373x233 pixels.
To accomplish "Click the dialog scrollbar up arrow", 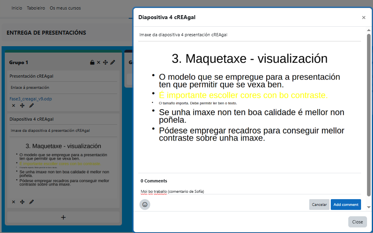I will pyautogui.click(x=369, y=30).
